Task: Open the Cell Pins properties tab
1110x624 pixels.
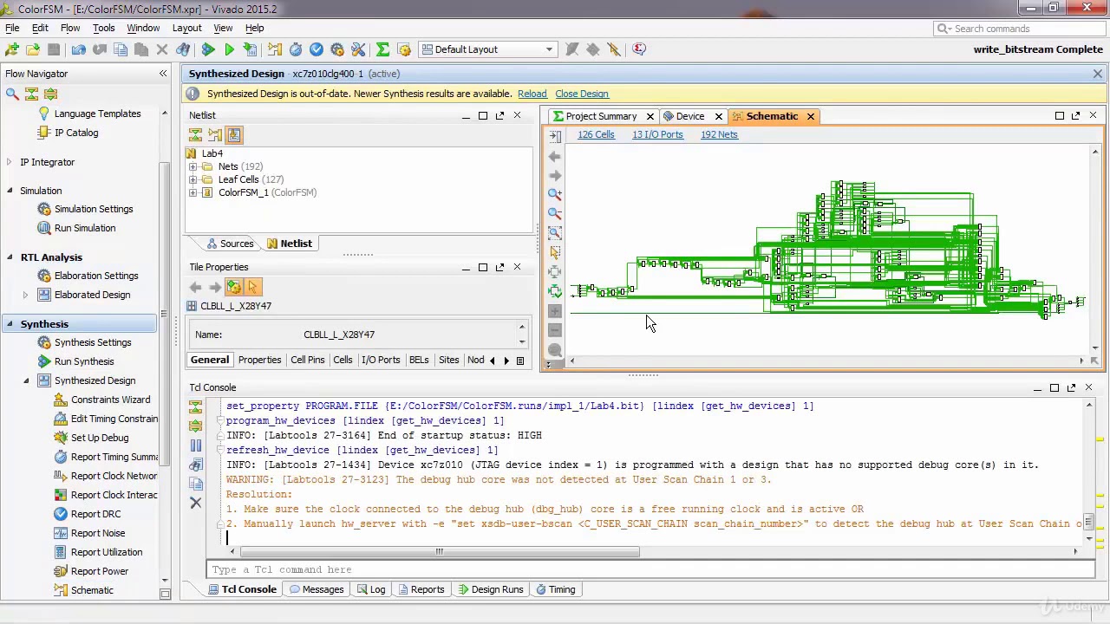Action: point(307,360)
